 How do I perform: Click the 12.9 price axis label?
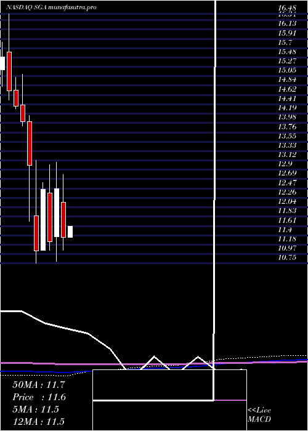[285, 164]
